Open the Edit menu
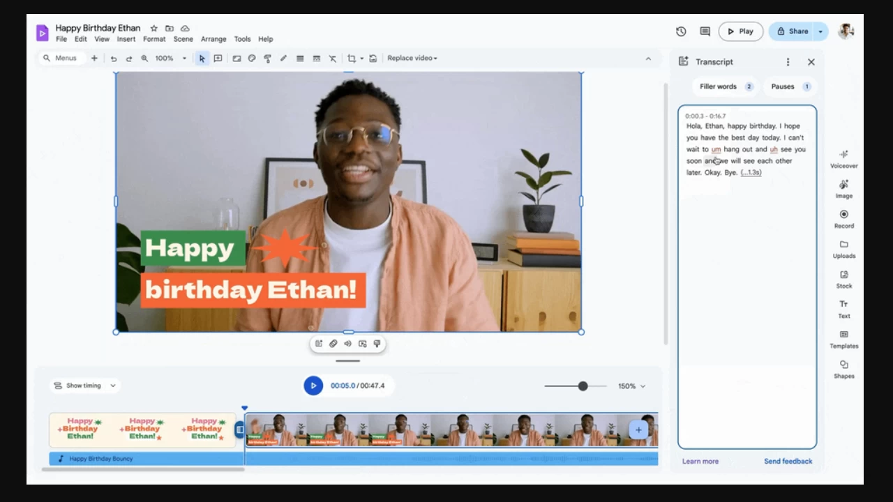Viewport: 893px width, 502px height. click(x=81, y=39)
